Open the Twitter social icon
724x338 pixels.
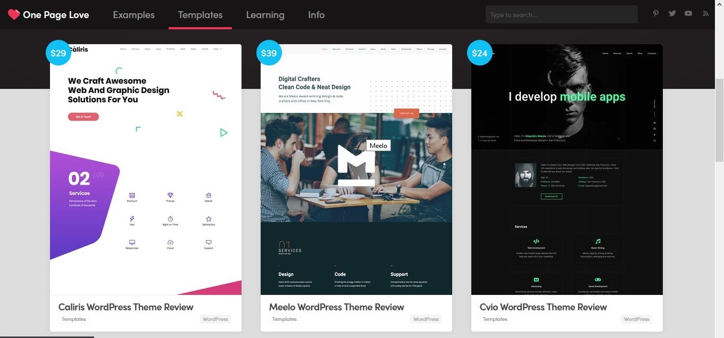click(672, 14)
